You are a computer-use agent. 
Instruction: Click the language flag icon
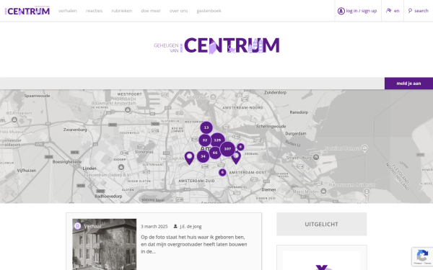(x=388, y=11)
